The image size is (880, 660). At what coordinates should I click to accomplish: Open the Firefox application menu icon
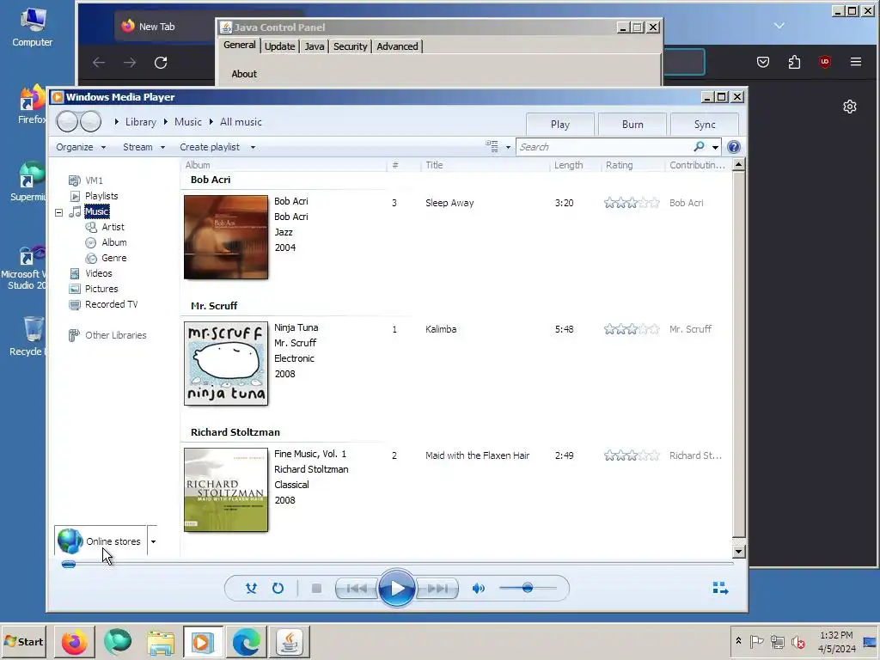pyautogui.click(x=855, y=62)
